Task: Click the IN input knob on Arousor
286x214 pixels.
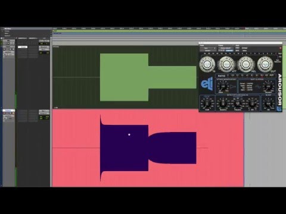Action: coord(207,64)
